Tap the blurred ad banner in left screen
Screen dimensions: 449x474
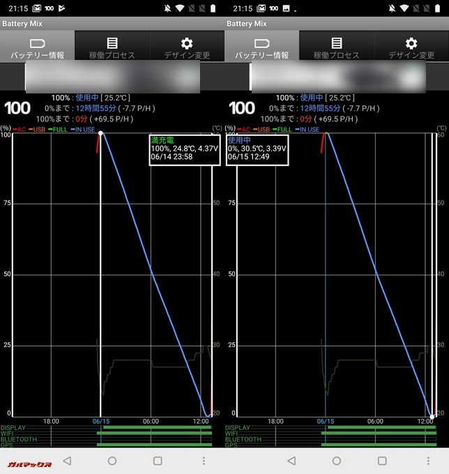pyautogui.click(x=112, y=77)
